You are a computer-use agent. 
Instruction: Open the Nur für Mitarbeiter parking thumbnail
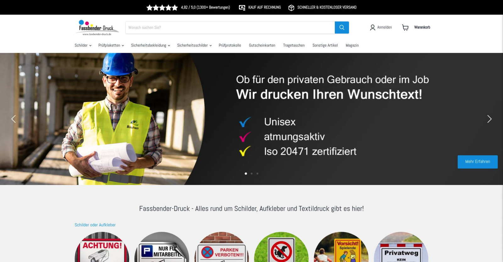pos(162,247)
